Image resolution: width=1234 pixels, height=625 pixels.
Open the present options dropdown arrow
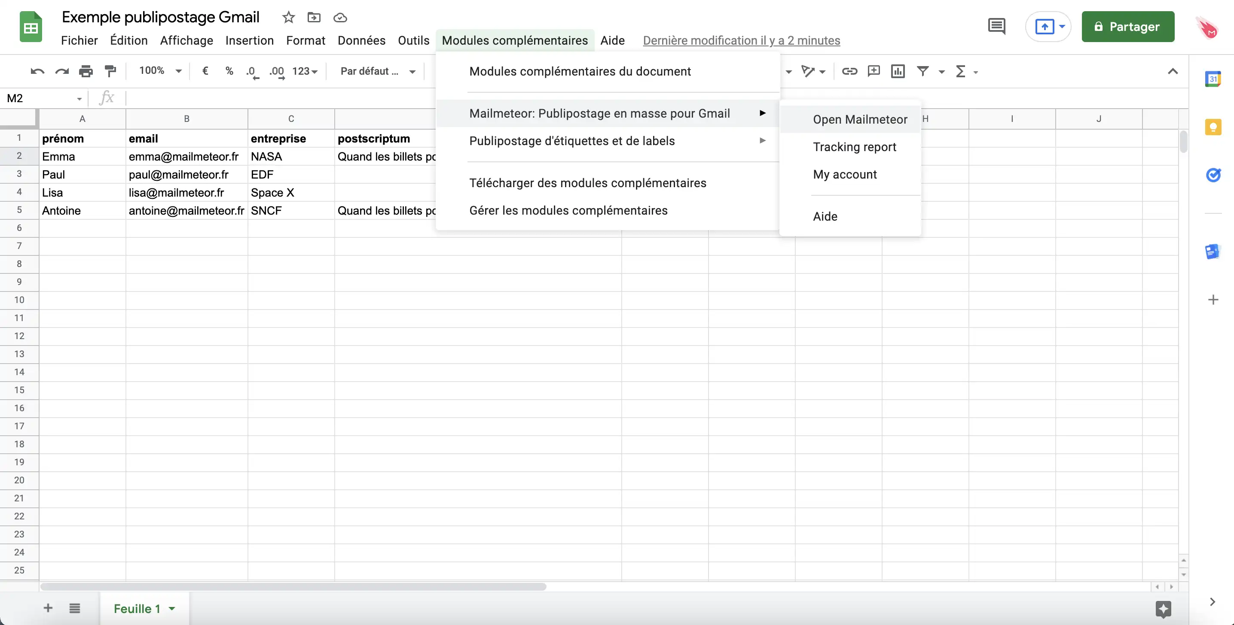1062,26
